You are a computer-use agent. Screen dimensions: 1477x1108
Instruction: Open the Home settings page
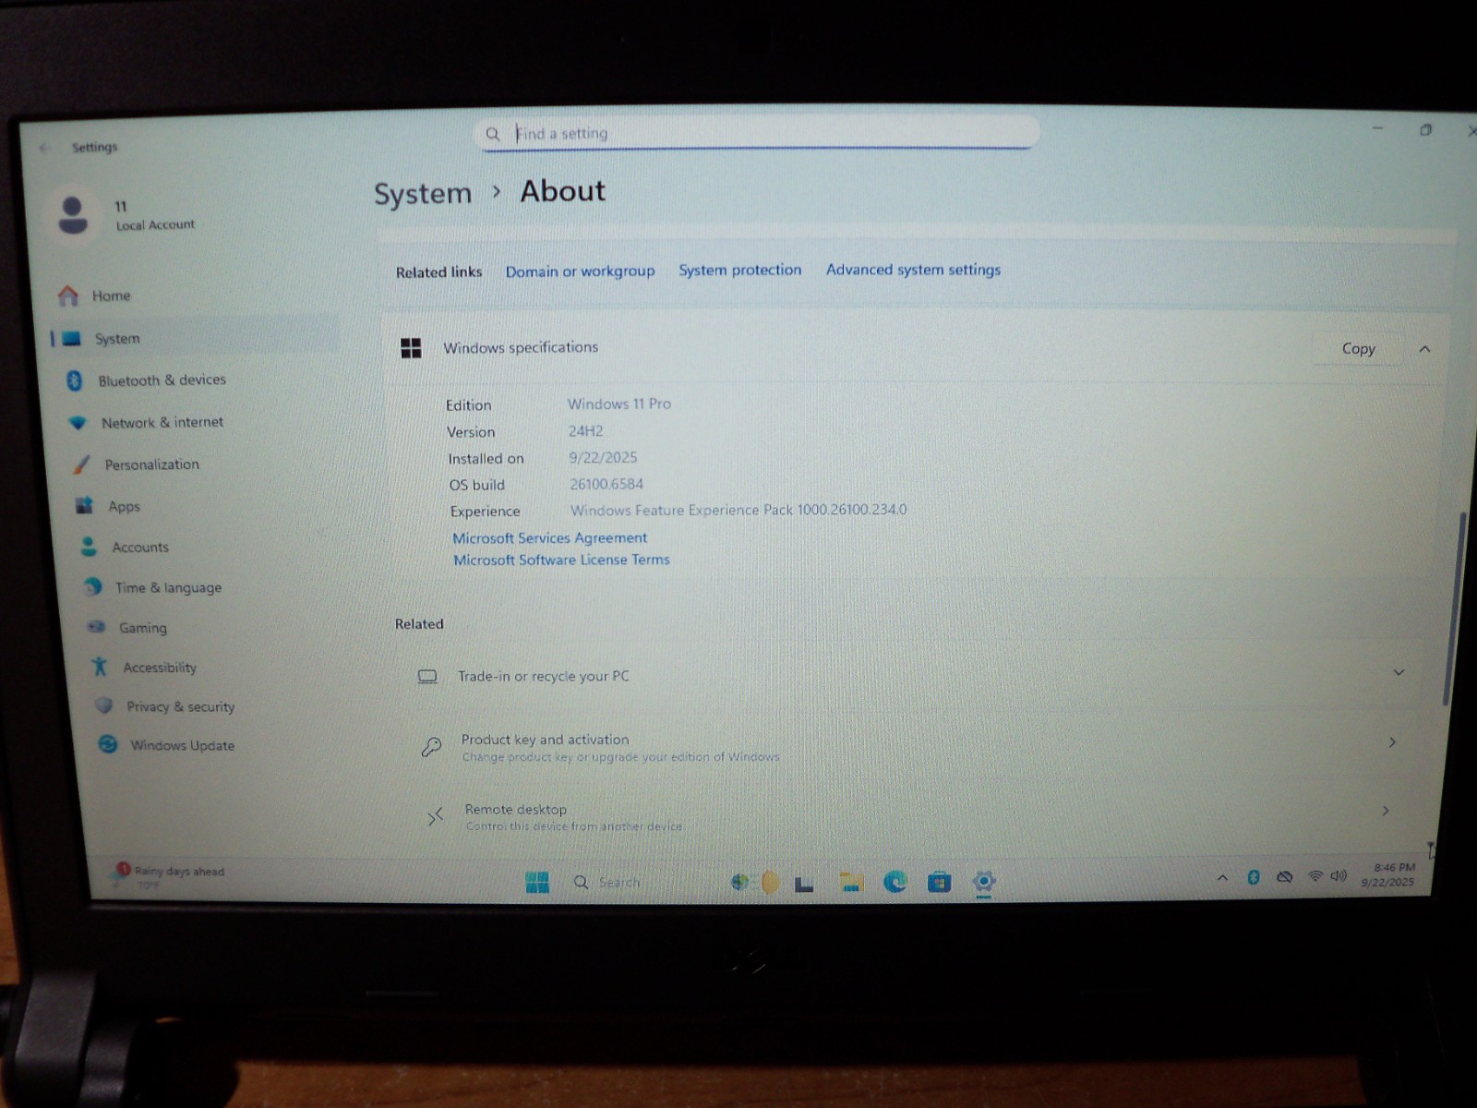111,295
